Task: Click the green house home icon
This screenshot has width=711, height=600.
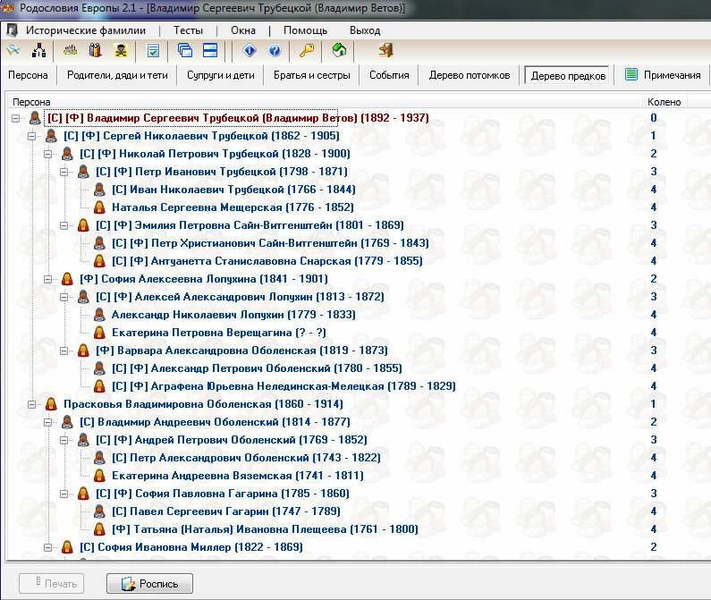Action: (339, 50)
